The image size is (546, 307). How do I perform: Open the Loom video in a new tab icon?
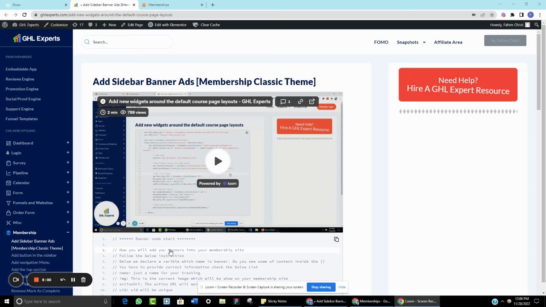[x=312, y=101]
